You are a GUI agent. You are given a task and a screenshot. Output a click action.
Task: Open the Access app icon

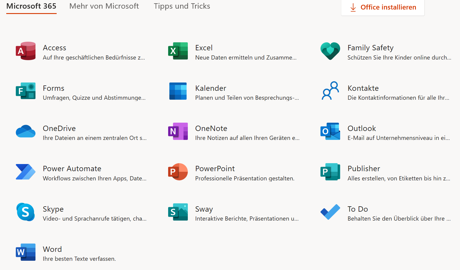(x=26, y=51)
